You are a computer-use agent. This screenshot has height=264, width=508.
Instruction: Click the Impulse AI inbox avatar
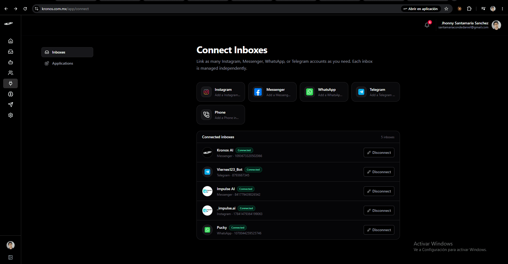click(207, 191)
